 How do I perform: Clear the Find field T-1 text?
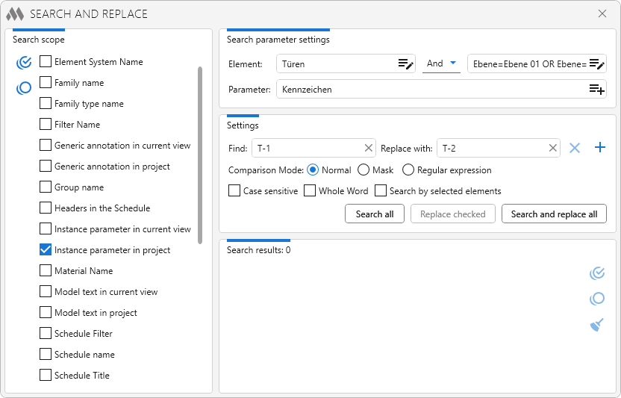(x=368, y=148)
